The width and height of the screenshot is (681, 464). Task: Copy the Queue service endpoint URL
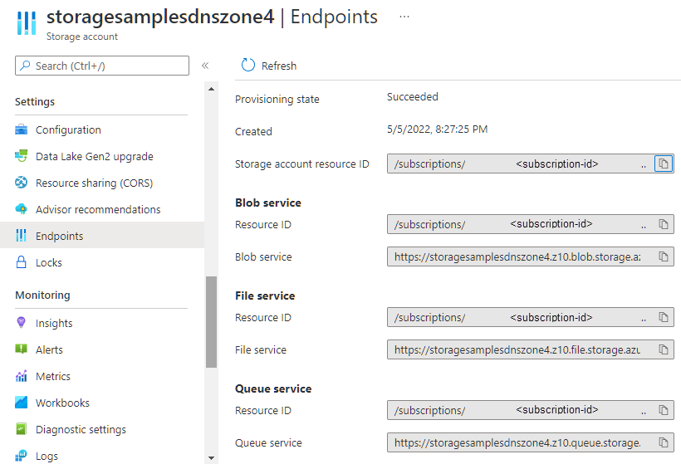[x=664, y=442]
